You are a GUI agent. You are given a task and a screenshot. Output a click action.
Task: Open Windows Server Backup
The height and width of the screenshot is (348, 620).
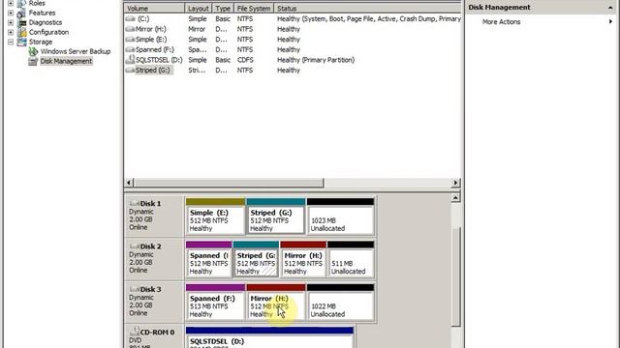click(x=76, y=51)
